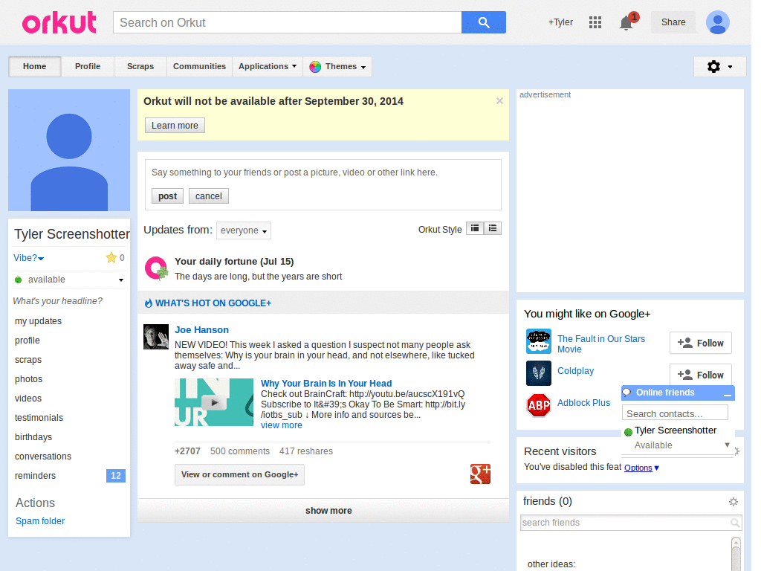This screenshot has width=761, height=571.
Task: Click the What's Hot flame icon
Action: (149, 303)
